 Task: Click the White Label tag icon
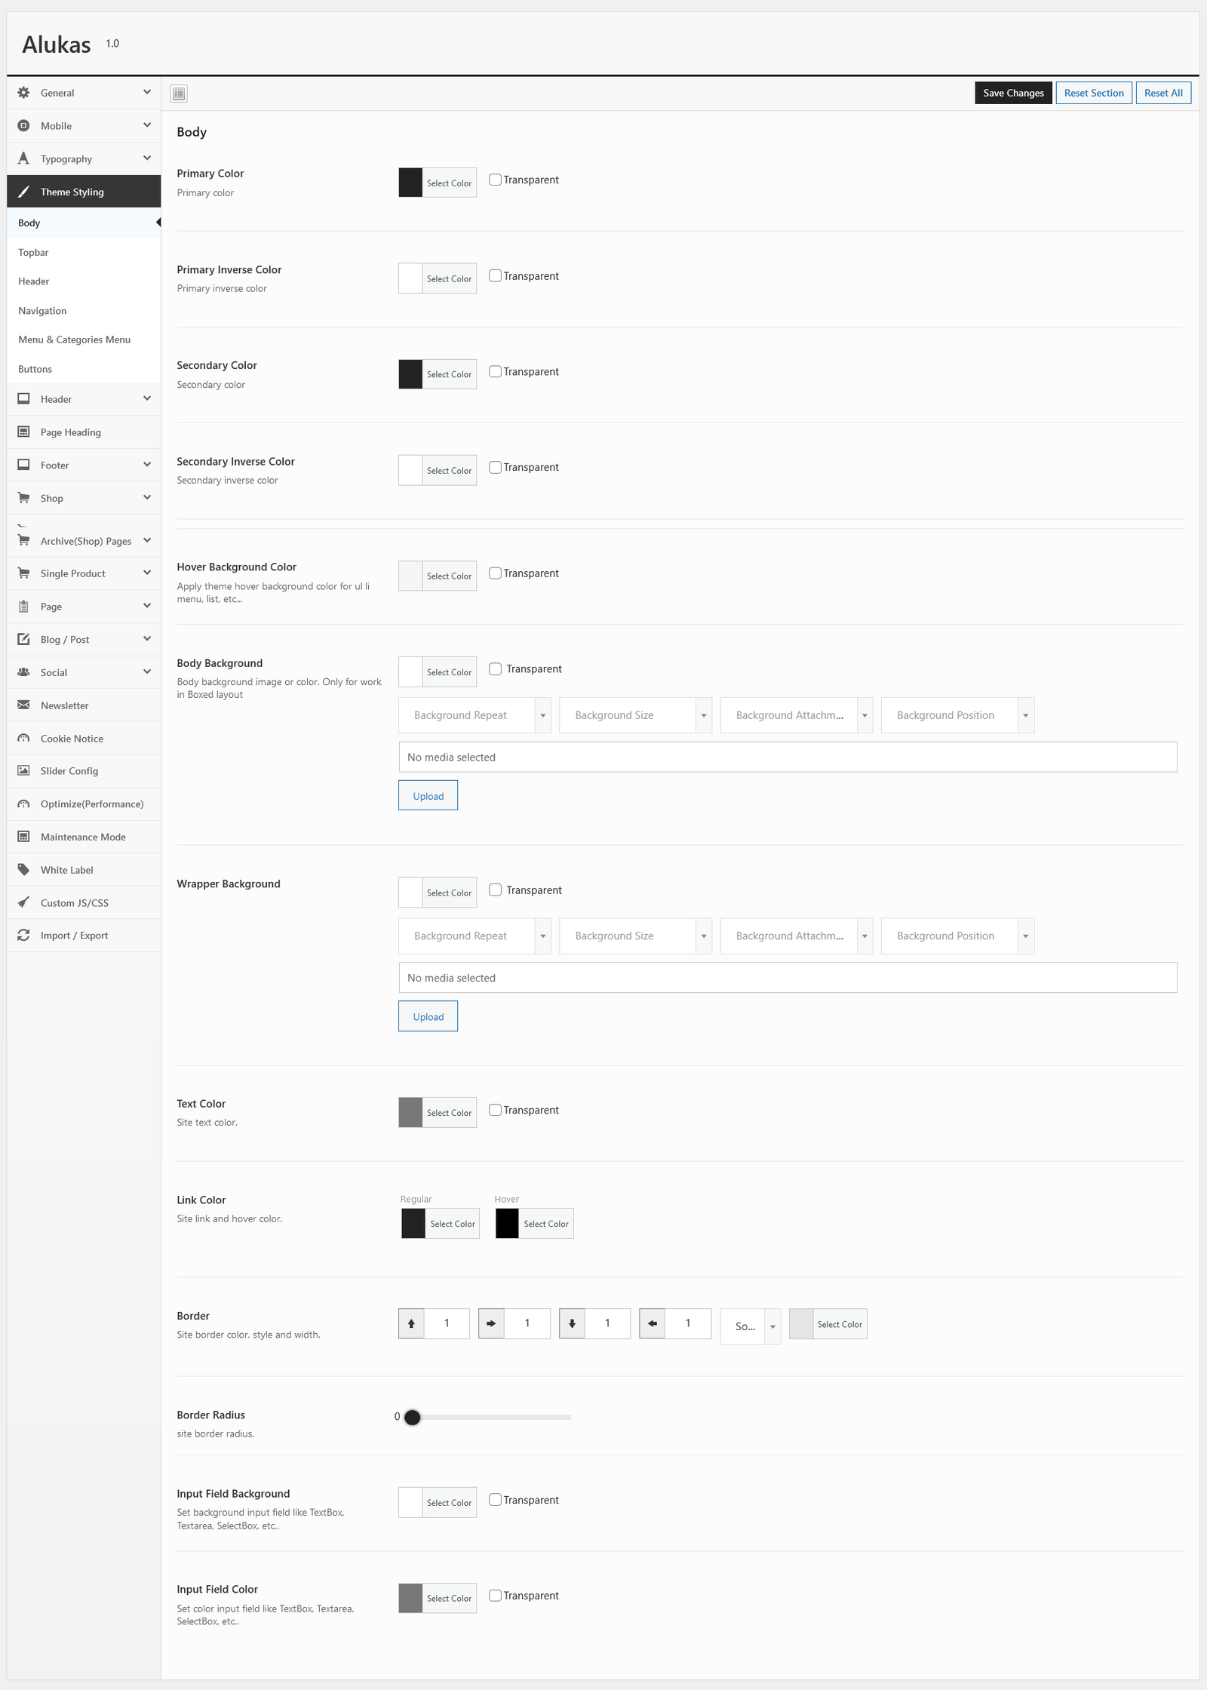click(x=23, y=869)
